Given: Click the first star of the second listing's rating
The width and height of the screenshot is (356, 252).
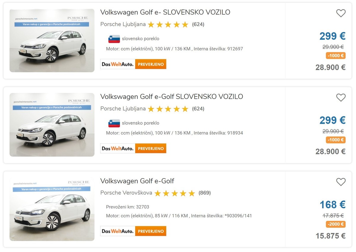Looking at the screenshot, I should point(151,109).
